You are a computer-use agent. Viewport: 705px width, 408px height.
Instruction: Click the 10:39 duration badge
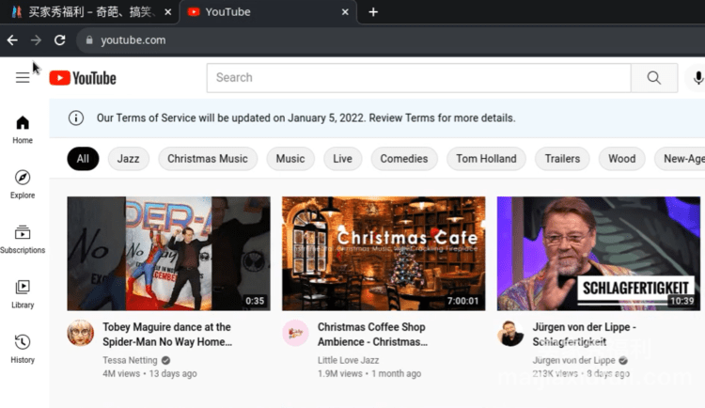tap(682, 301)
